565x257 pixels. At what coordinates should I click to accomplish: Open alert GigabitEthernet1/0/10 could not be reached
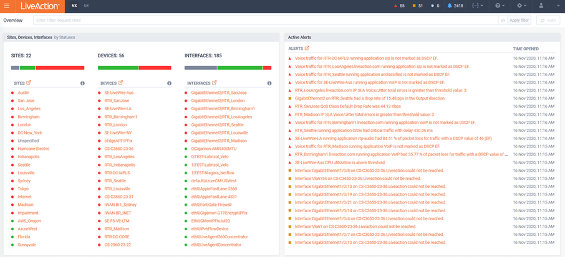[370, 242]
